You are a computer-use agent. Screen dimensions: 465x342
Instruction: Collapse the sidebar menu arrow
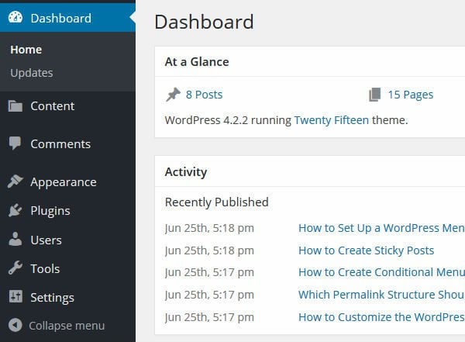[x=15, y=326]
